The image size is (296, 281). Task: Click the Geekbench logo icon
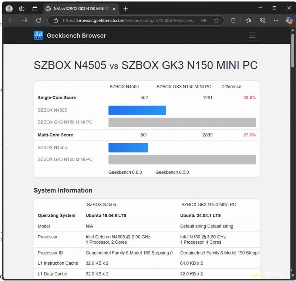(38, 35)
